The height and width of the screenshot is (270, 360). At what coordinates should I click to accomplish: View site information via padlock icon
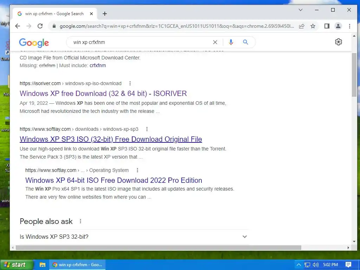tap(54, 26)
